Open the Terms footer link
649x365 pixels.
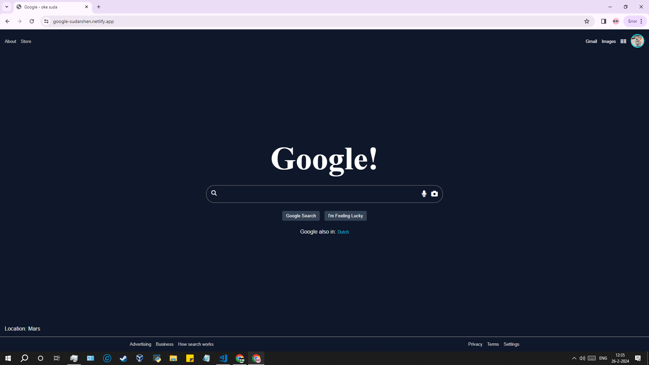click(x=493, y=344)
